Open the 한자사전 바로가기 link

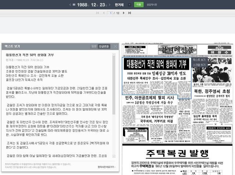tap(106, 167)
